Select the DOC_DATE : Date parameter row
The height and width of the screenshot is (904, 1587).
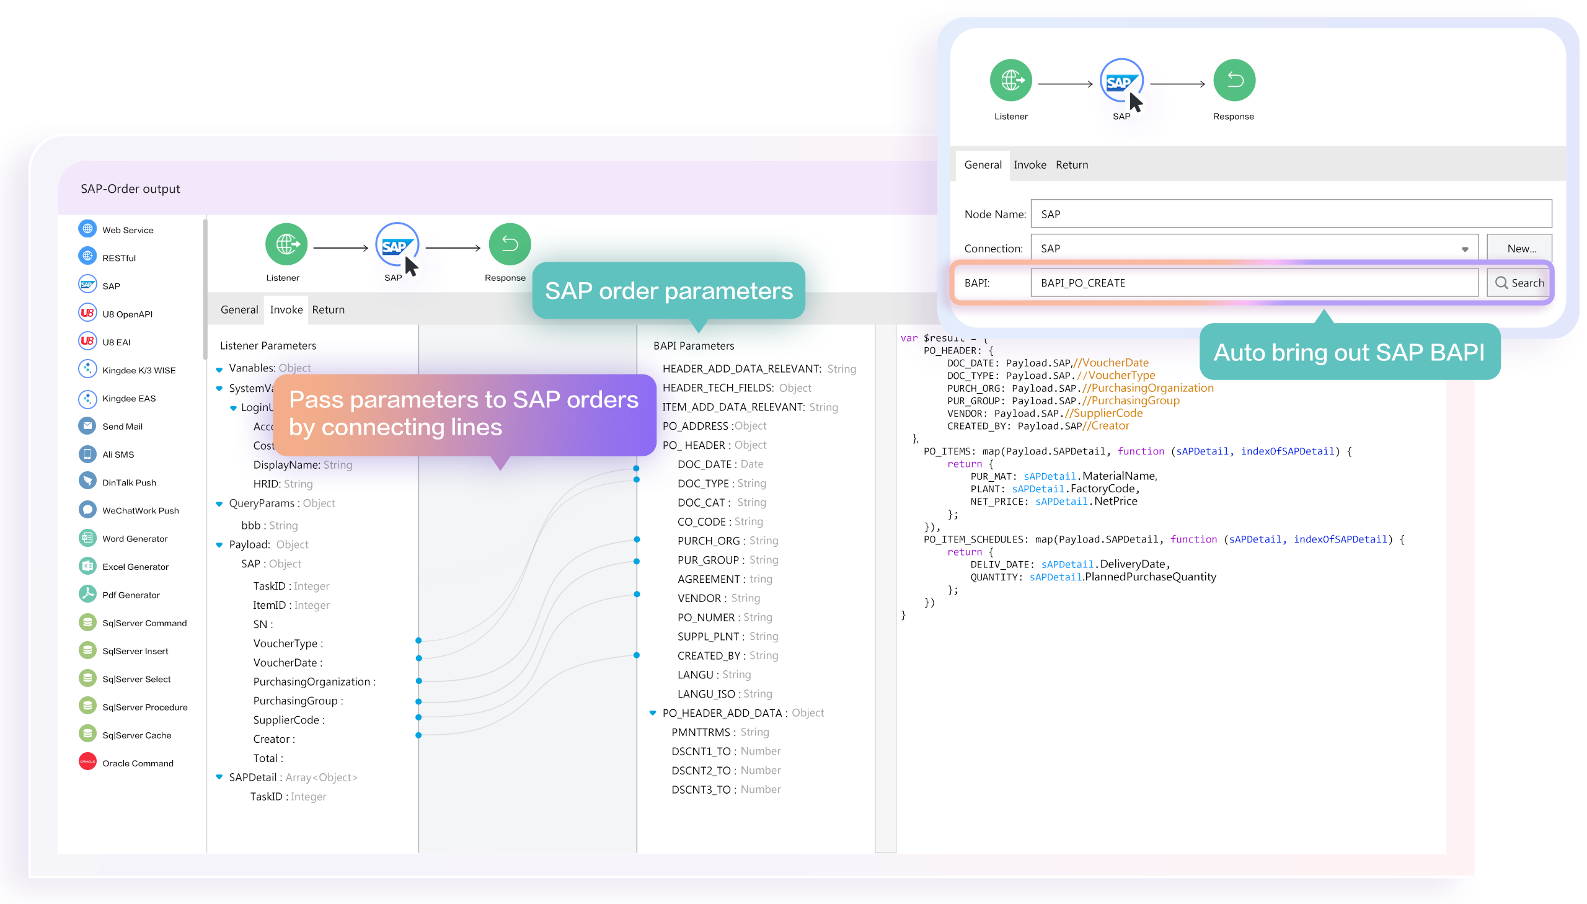tap(720, 464)
